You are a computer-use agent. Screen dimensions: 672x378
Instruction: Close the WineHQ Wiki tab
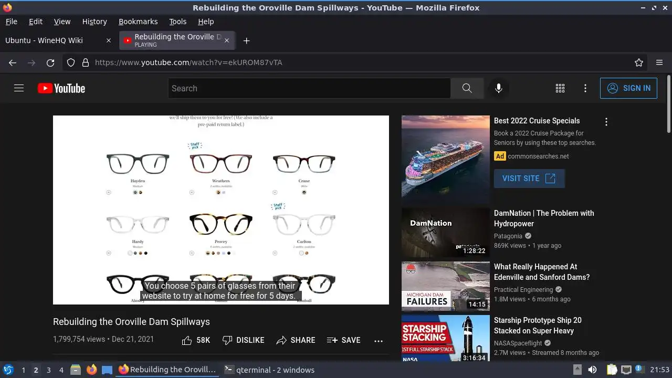(109, 40)
